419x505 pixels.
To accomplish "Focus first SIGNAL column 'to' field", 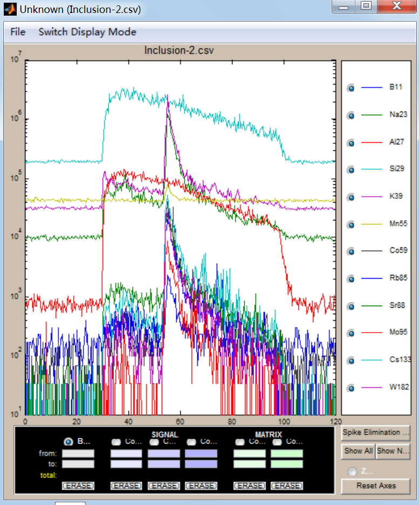I will (x=126, y=464).
